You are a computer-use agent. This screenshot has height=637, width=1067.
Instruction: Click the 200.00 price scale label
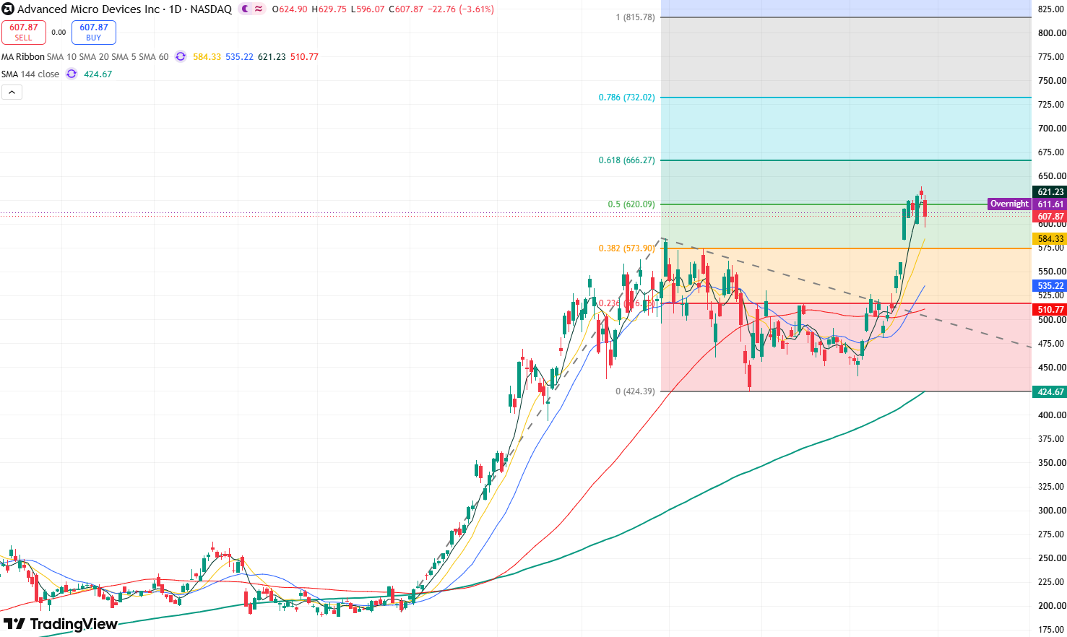(x=1052, y=606)
